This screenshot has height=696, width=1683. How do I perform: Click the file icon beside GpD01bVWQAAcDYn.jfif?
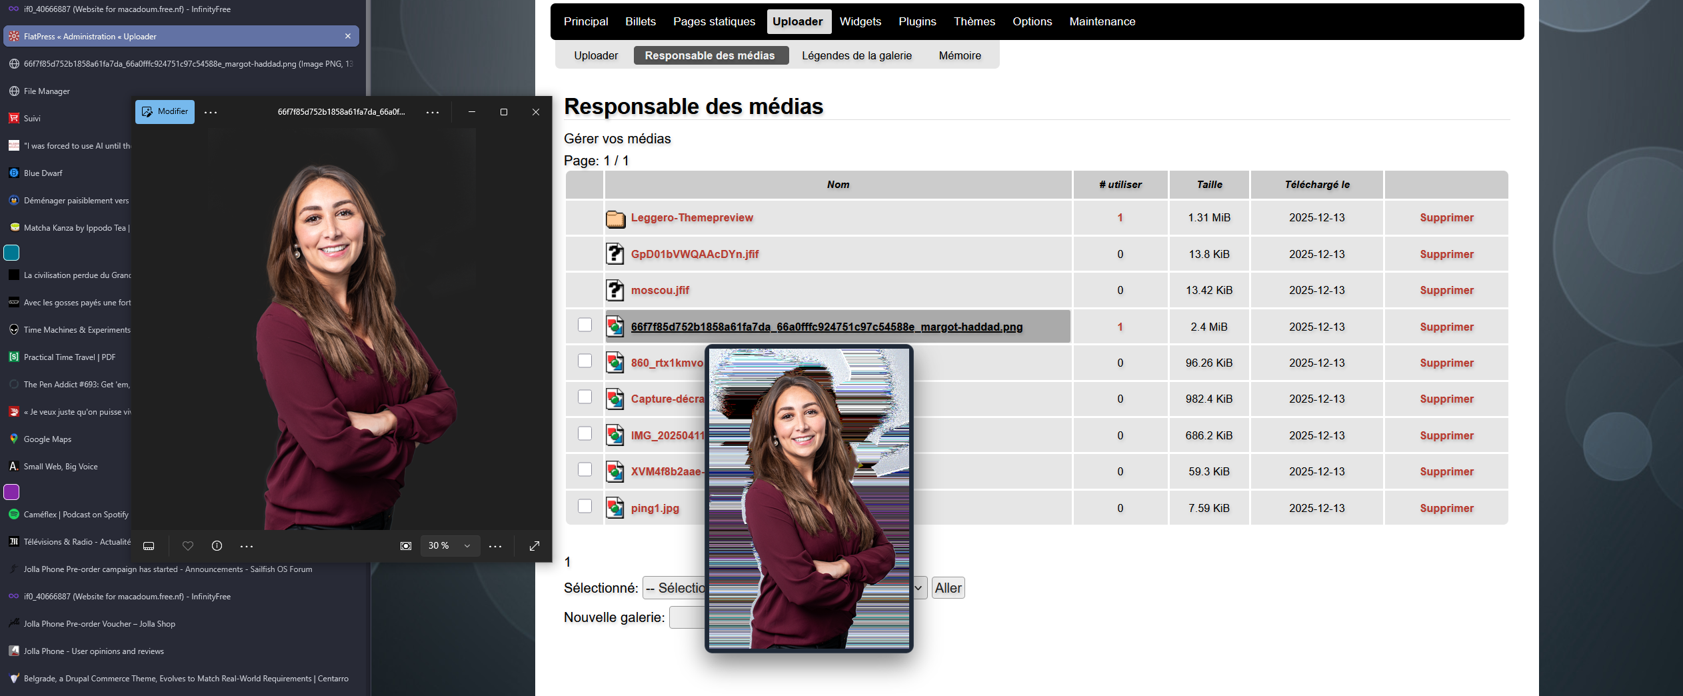coord(615,254)
